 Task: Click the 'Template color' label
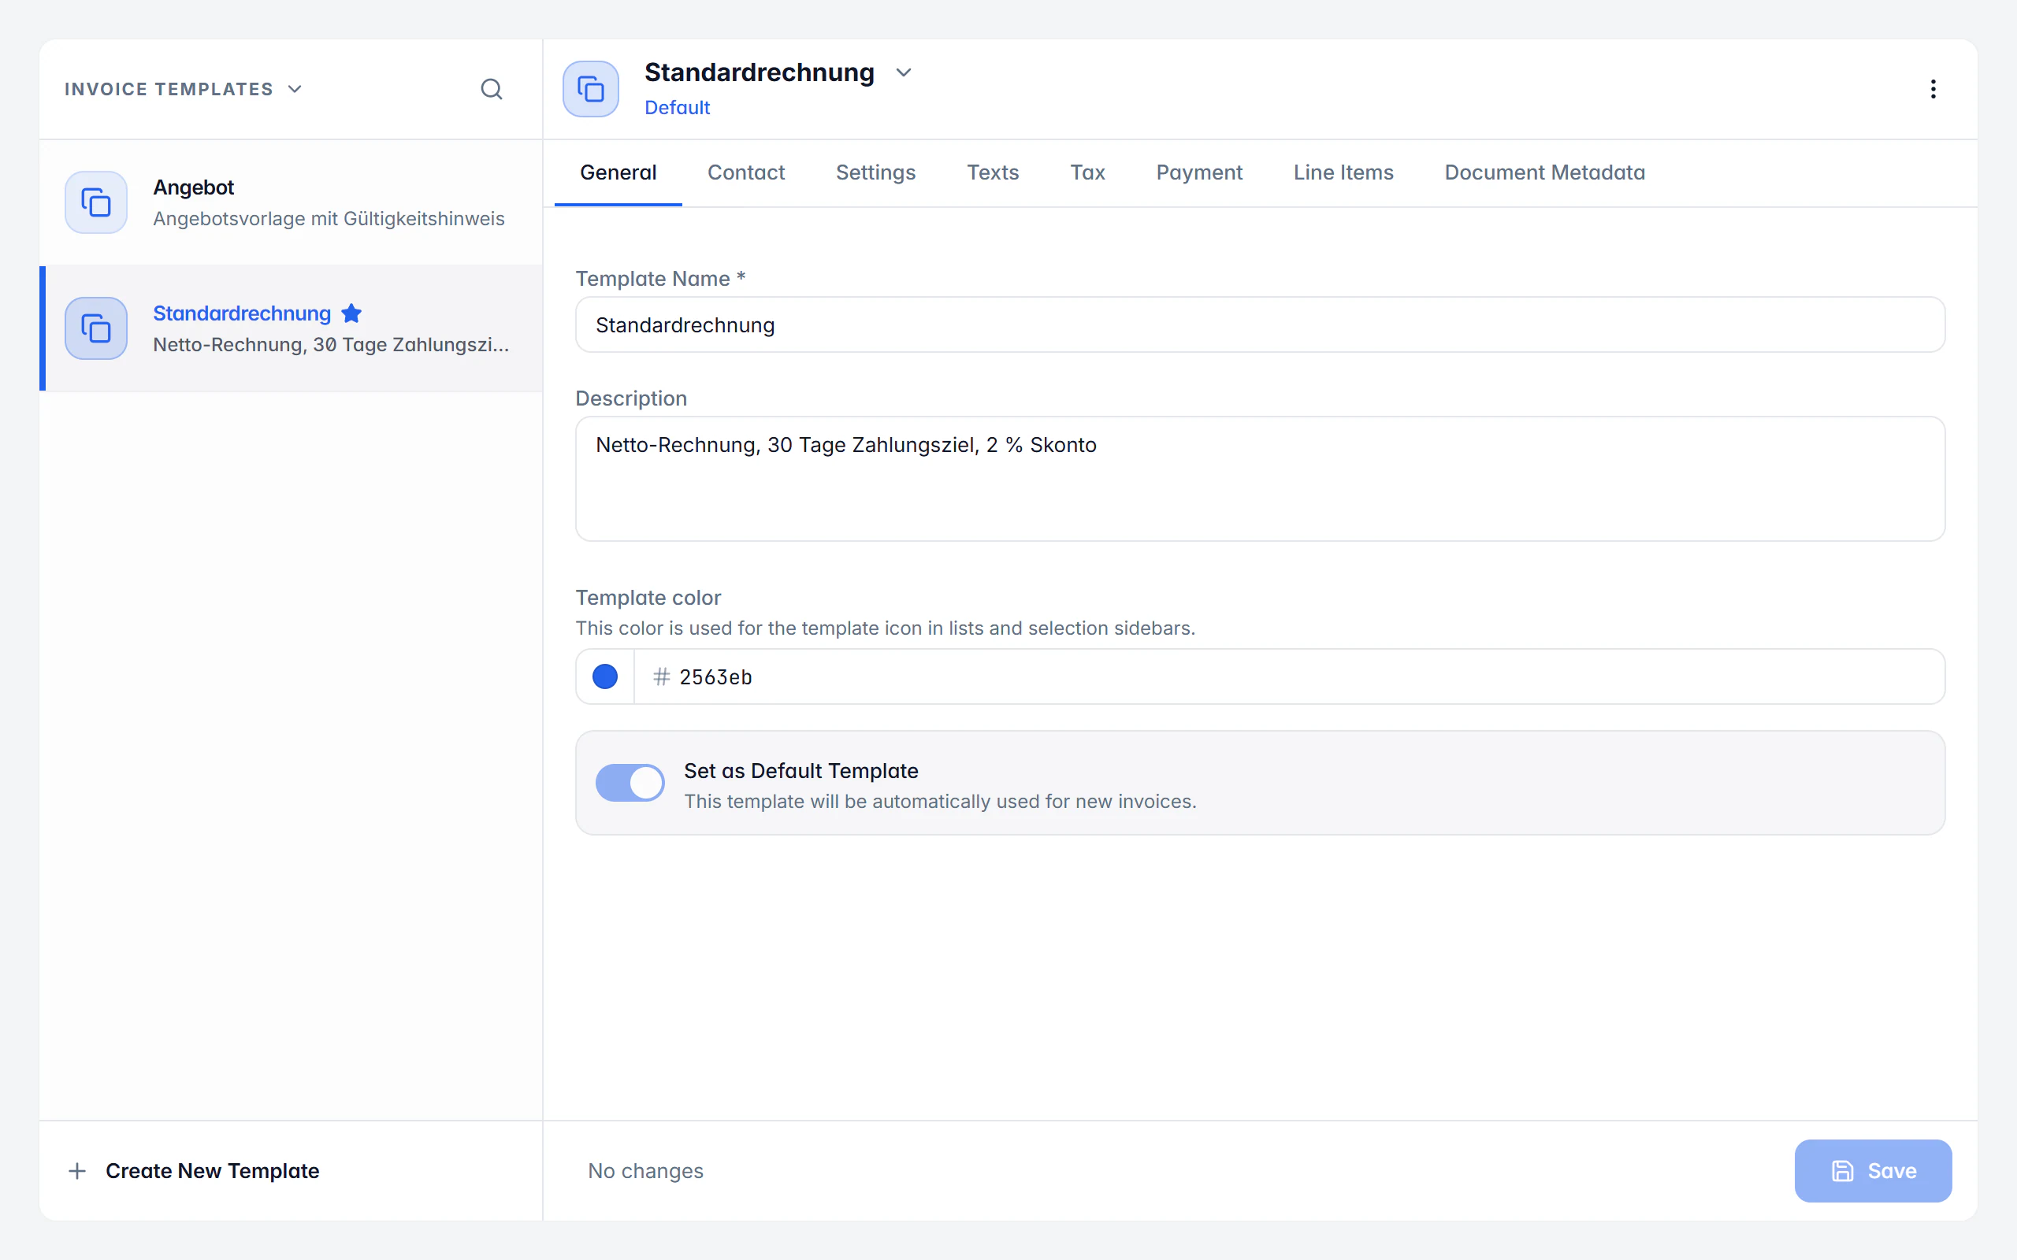648,598
